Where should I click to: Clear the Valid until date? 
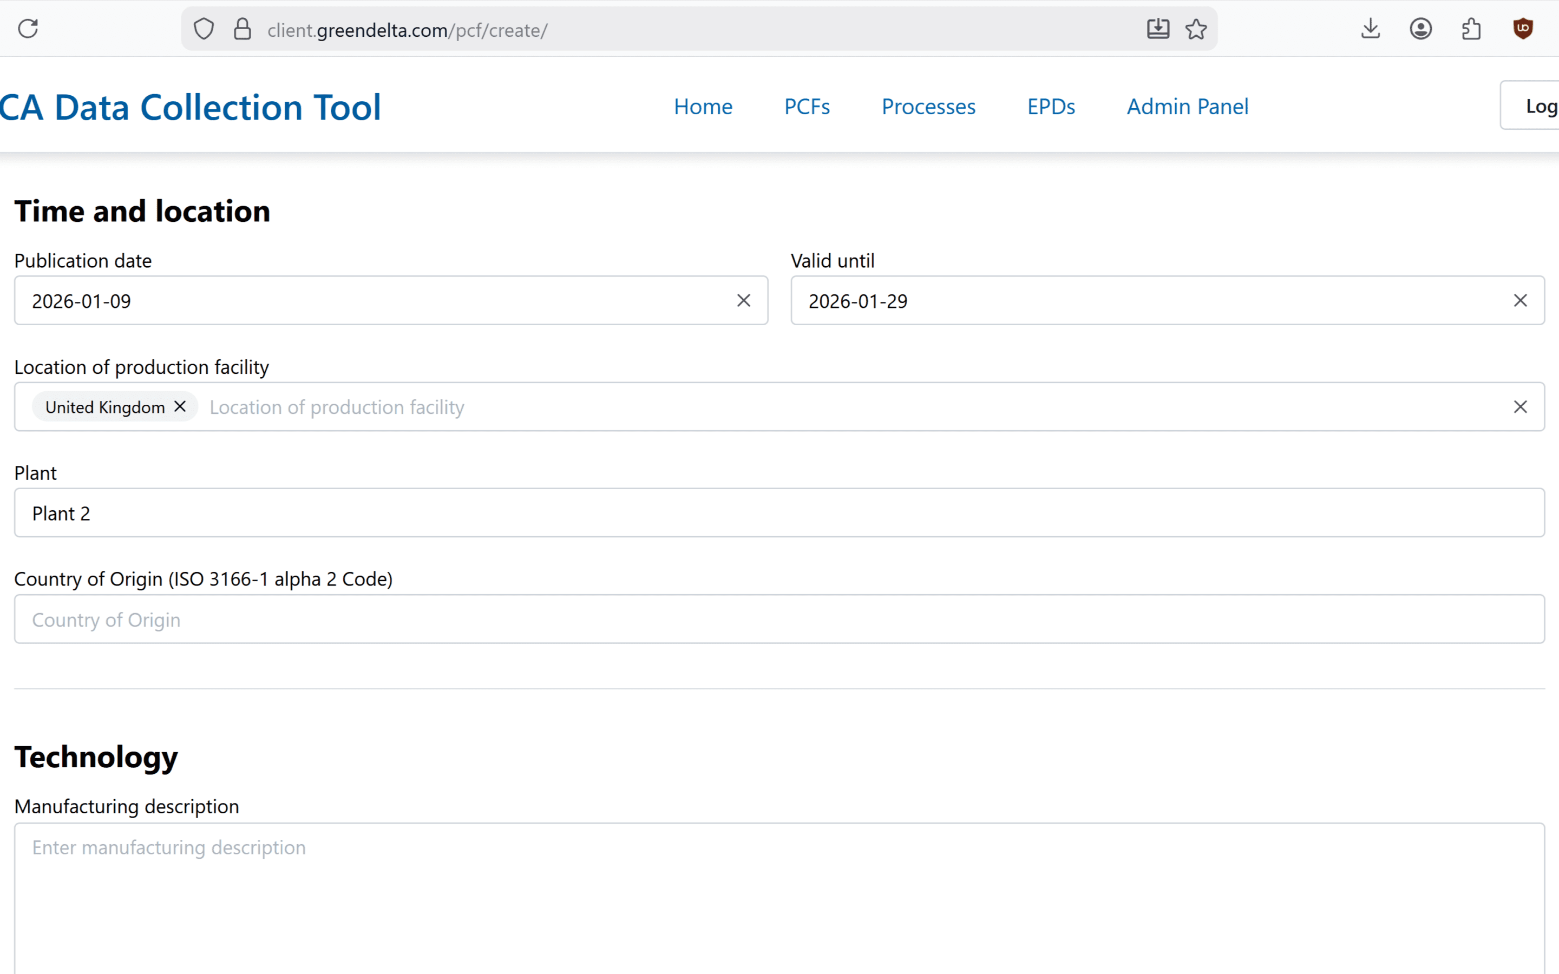tap(1519, 301)
